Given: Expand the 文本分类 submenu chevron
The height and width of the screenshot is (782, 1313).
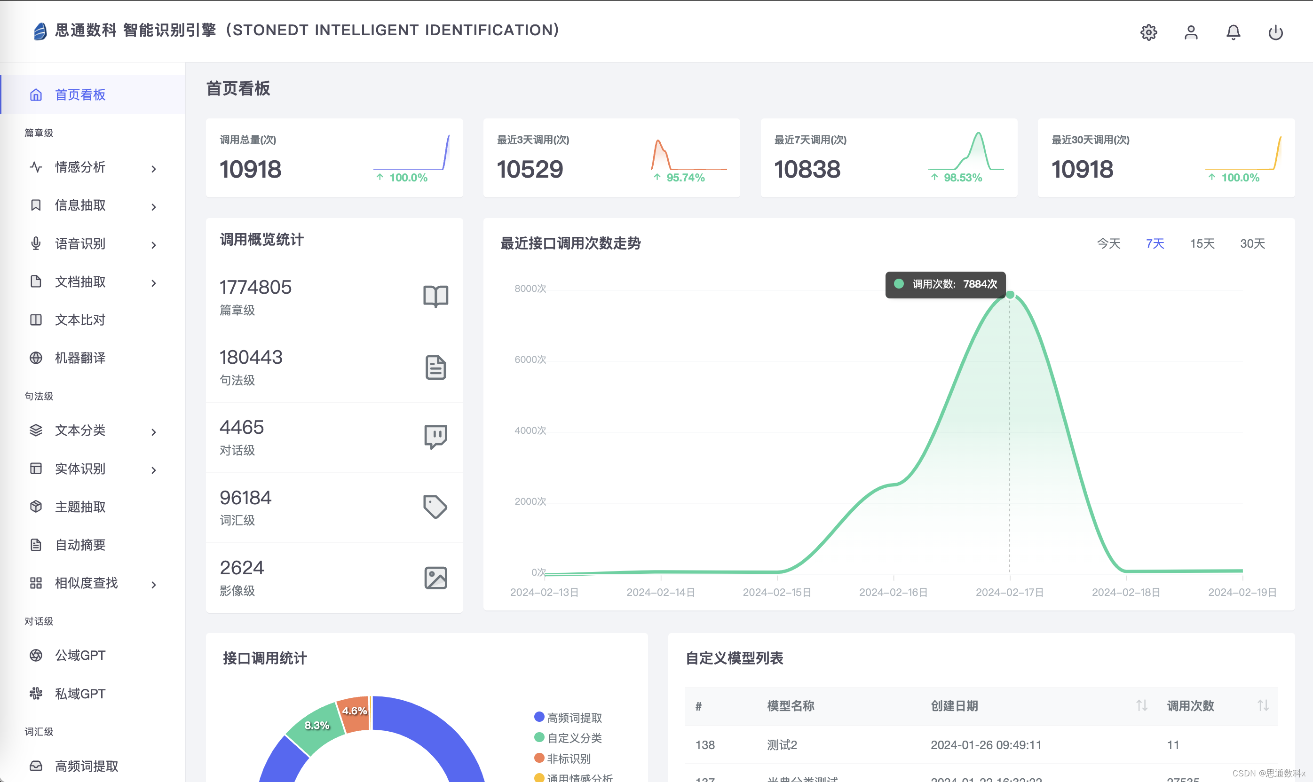Looking at the screenshot, I should 153,432.
